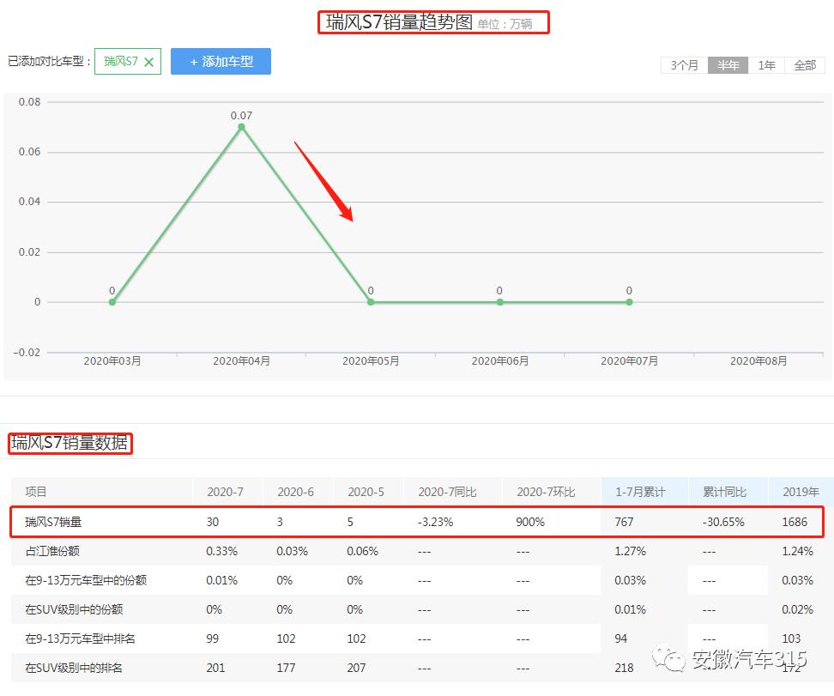Click the 1-7月累计 column header
Viewport: 834px width, 696px height.
639,492
